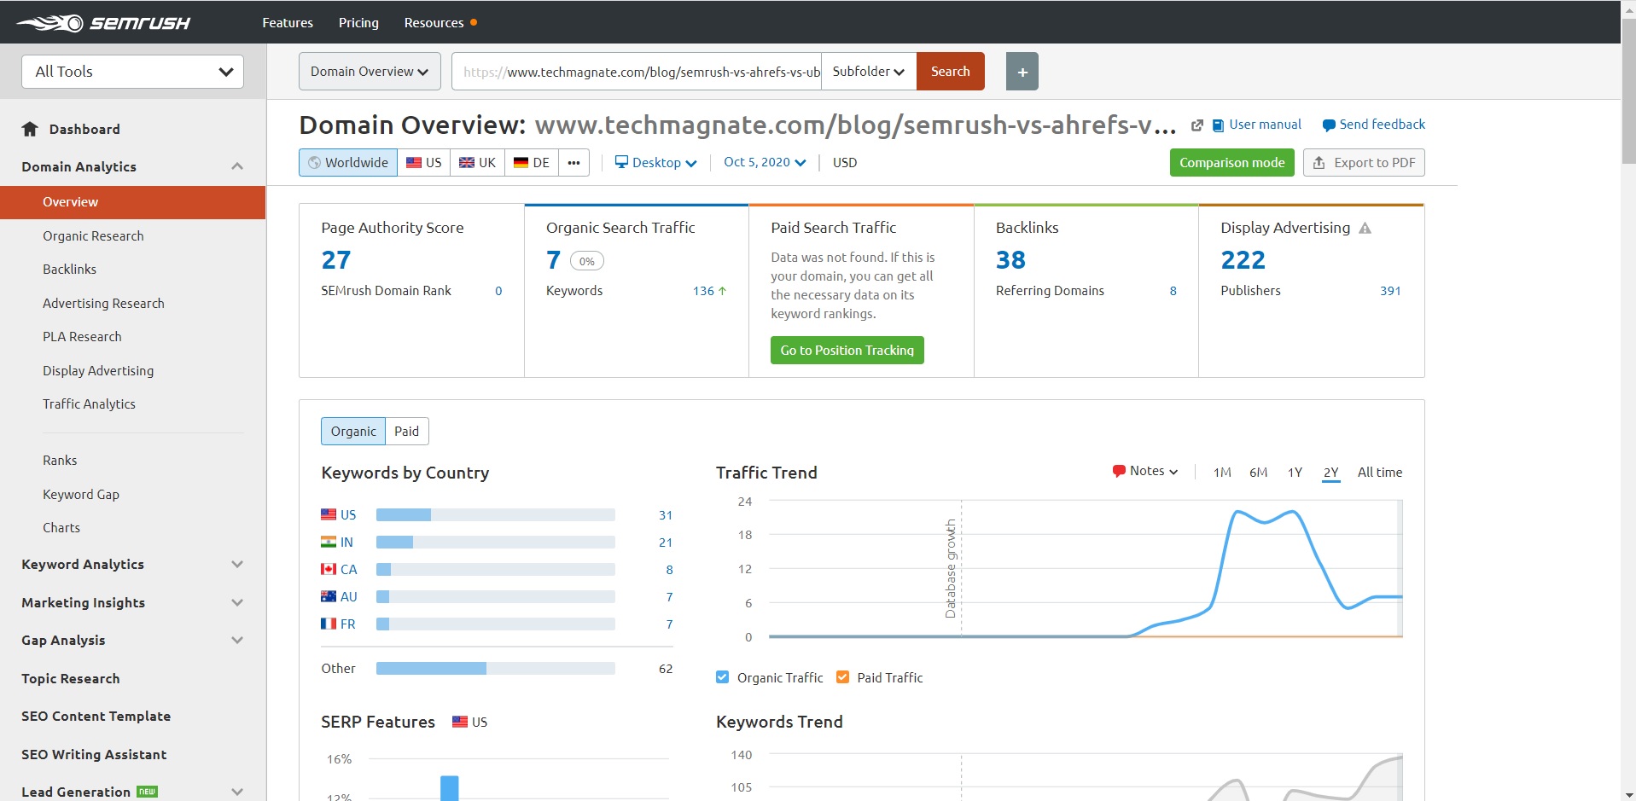Click US flag in Keywords by Country
The width and height of the screenshot is (1636, 801).
click(329, 514)
